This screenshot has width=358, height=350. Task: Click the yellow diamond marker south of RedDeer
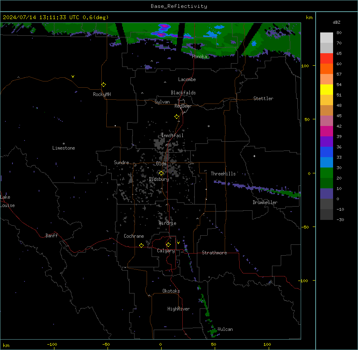177,117
